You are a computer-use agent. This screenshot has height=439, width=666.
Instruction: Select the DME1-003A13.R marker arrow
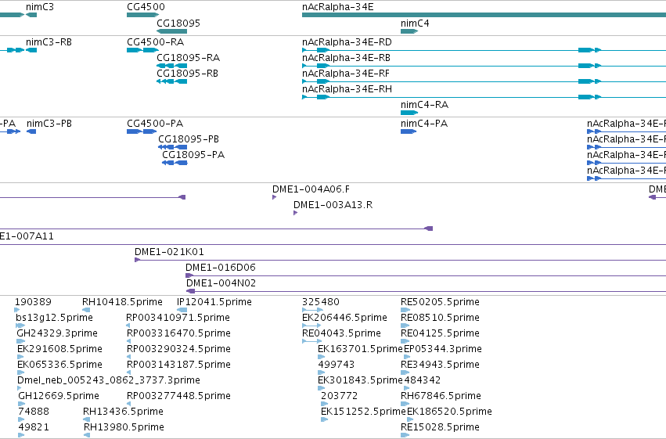295,213
